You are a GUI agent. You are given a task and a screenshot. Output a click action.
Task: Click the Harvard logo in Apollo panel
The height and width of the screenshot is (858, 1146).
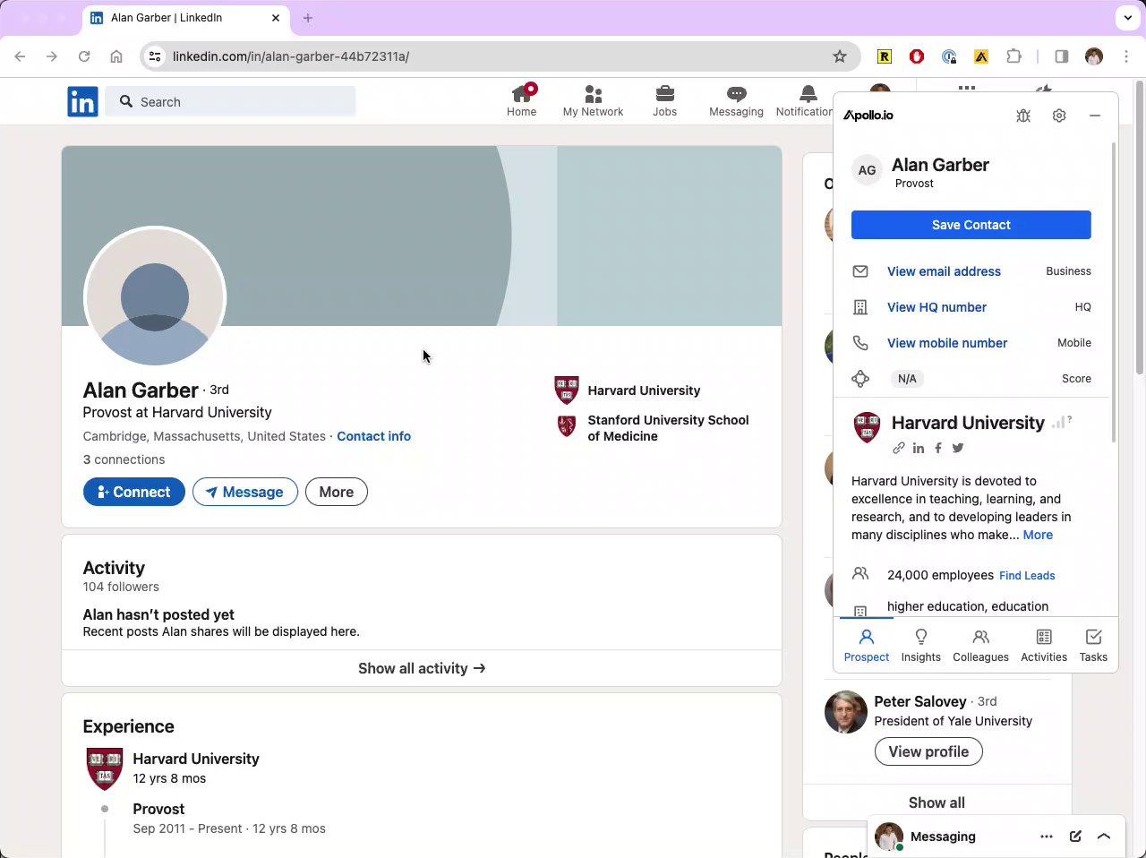click(x=867, y=427)
